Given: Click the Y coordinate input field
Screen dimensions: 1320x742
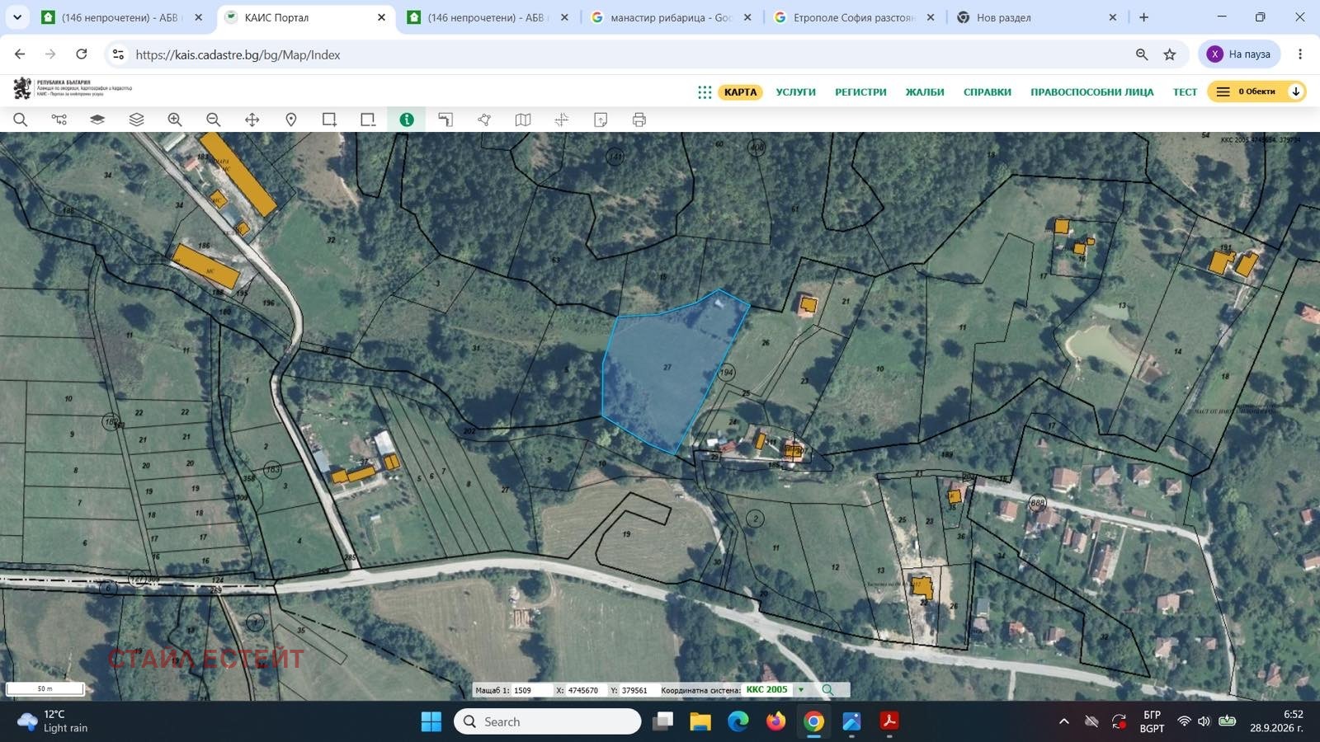Looking at the screenshot, I should click(638, 690).
